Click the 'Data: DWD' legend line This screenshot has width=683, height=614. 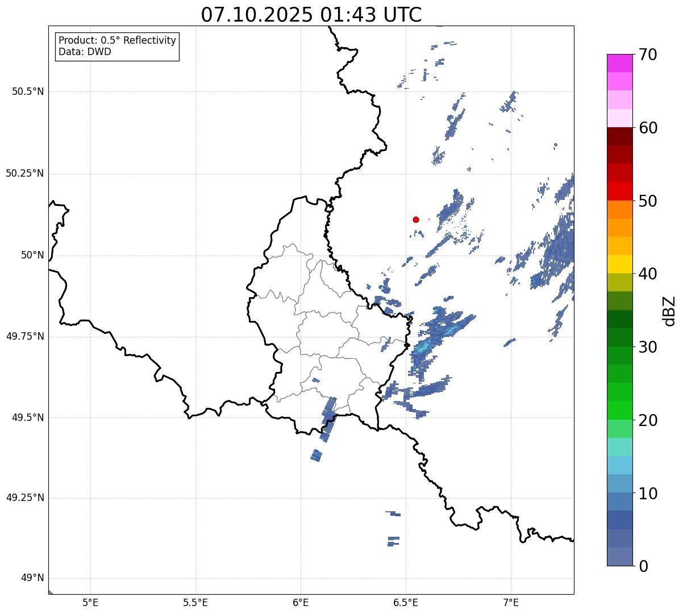click(x=85, y=52)
